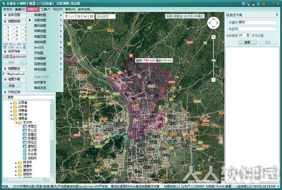Collapse the 地图下载 section

click(x=5, y=79)
